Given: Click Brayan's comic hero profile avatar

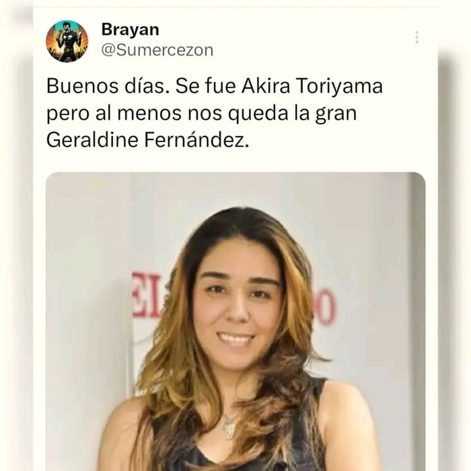Looking at the screenshot, I should pos(67,41).
